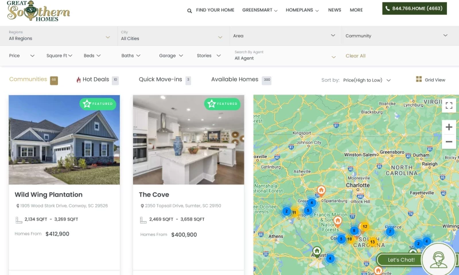Switch to Grid View
459x275 pixels.
(x=431, y=80)
